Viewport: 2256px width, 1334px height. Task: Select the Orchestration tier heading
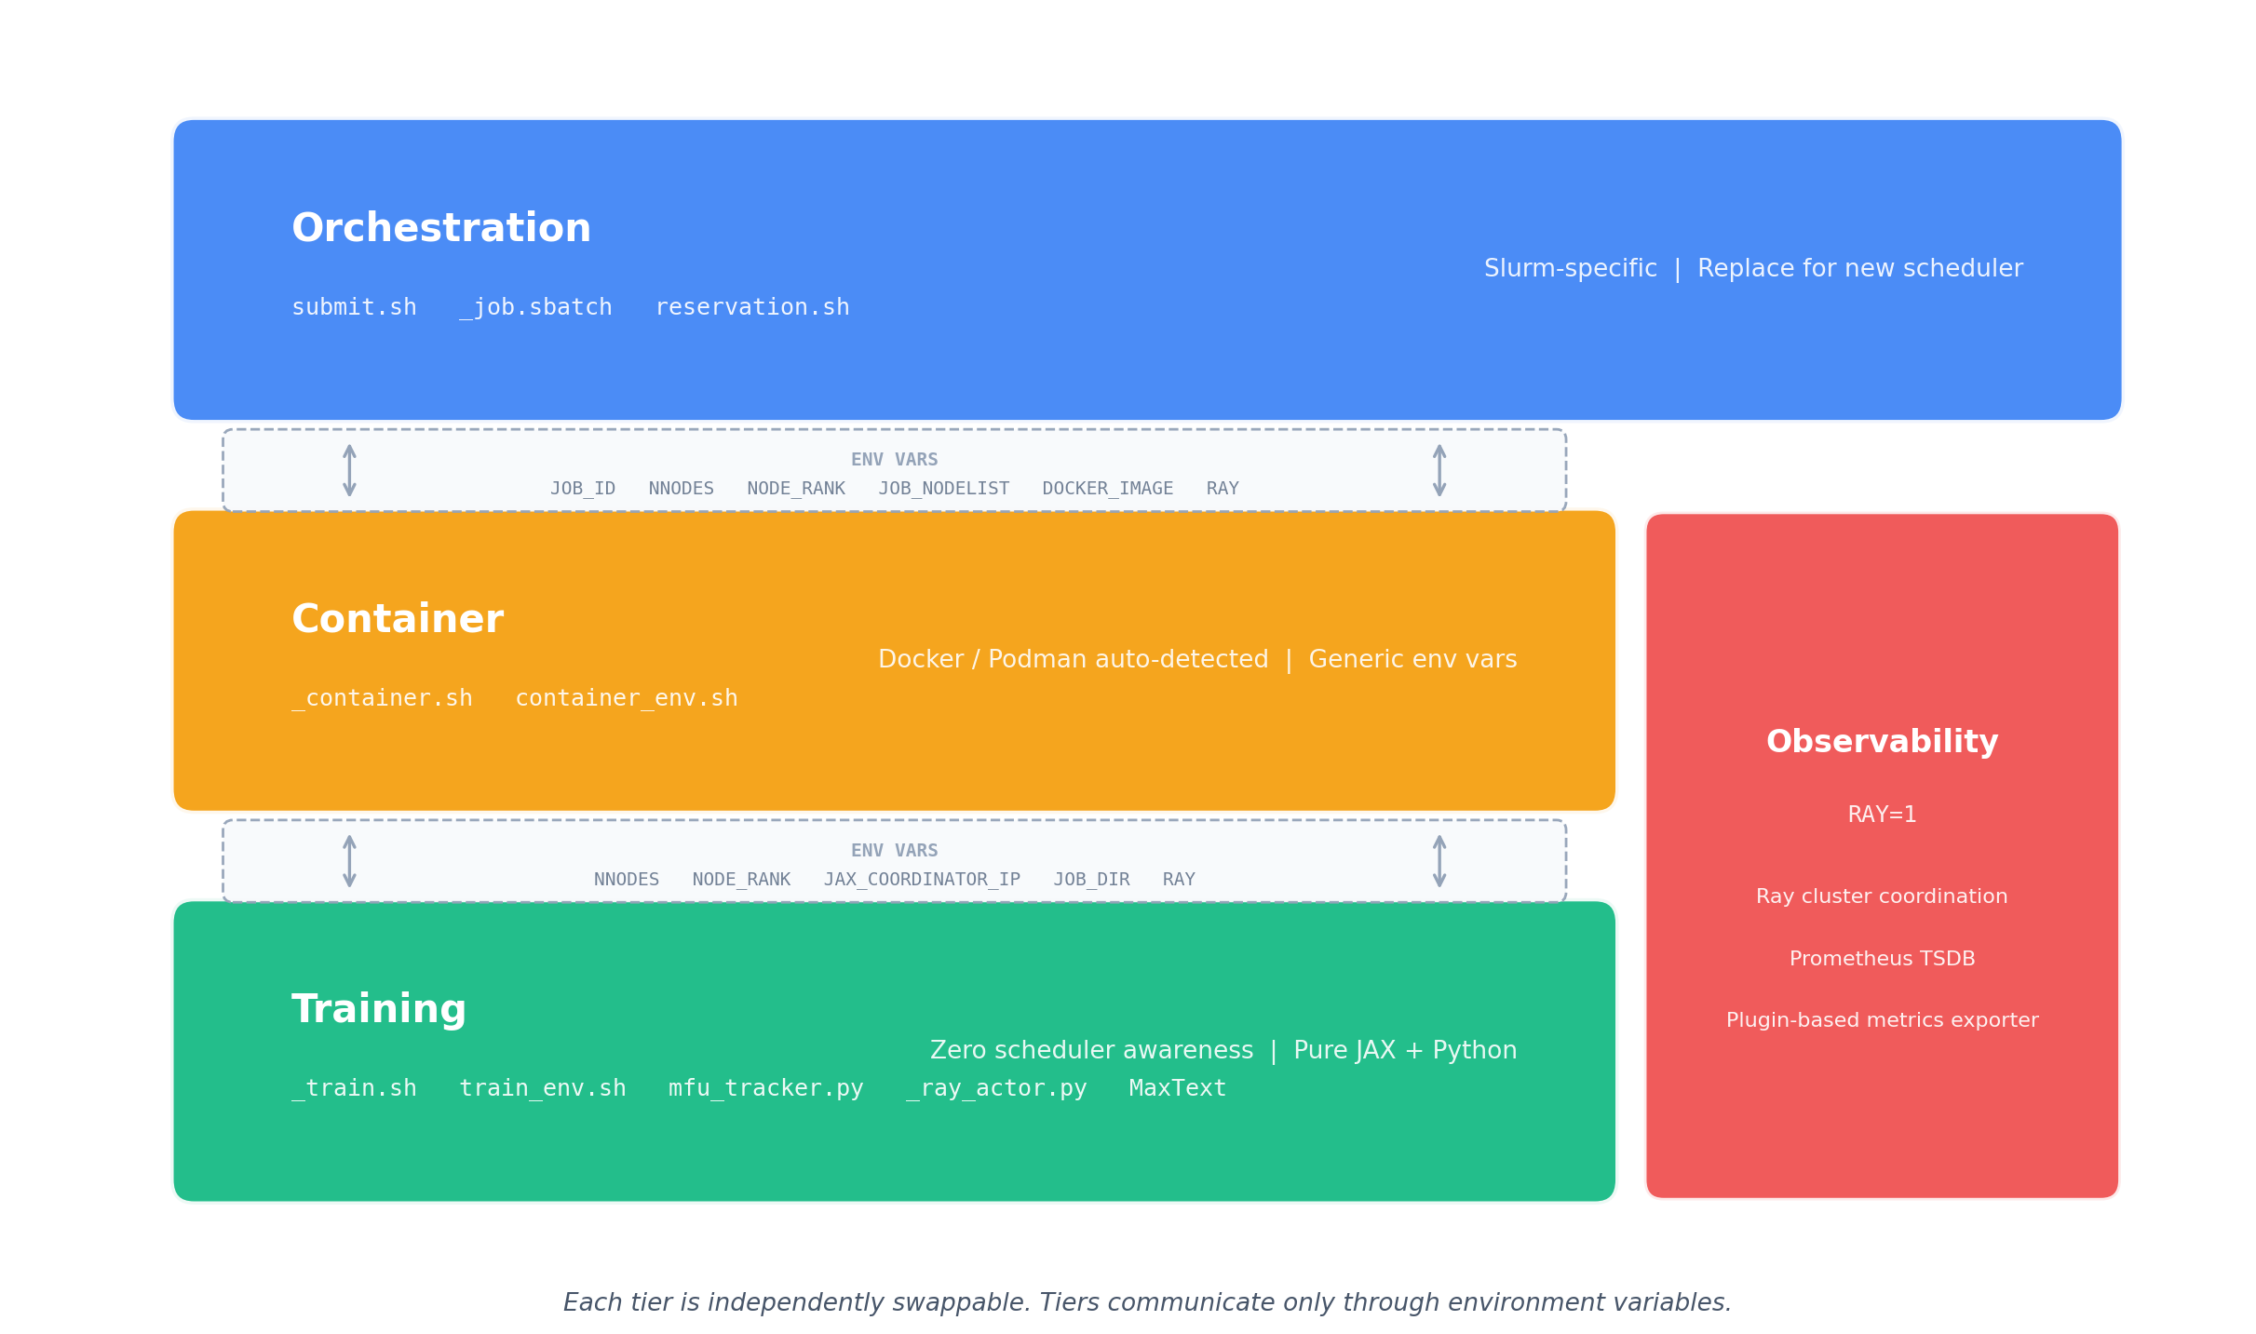tap(441, 229)
